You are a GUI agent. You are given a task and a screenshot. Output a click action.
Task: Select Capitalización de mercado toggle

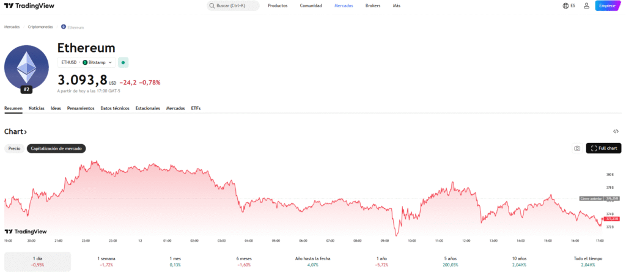click(x=57, y=148)
